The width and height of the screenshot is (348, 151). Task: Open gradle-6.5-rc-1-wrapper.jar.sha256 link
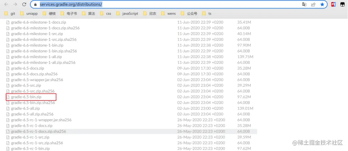(x=41, y=120)
